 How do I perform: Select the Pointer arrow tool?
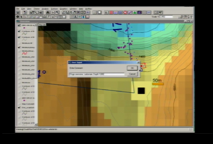pyautogui.click(x=22, y=17)
